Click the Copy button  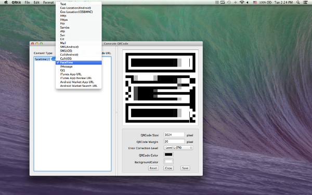click(168, 168)
